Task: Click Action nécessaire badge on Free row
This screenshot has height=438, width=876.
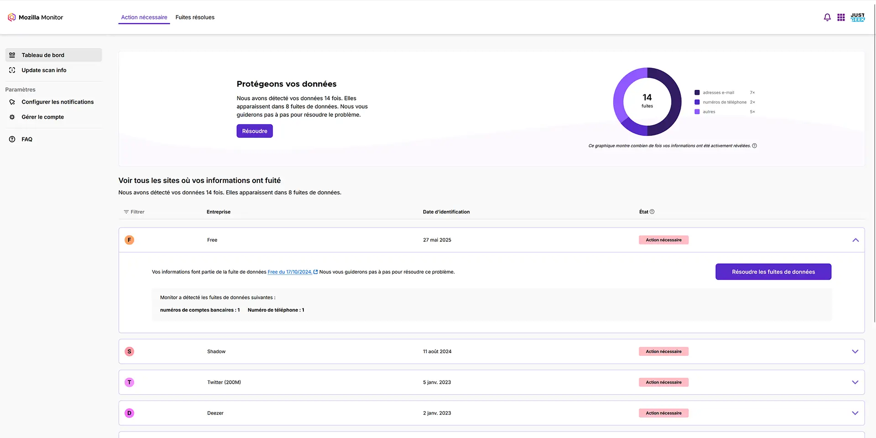Action: 664,240
